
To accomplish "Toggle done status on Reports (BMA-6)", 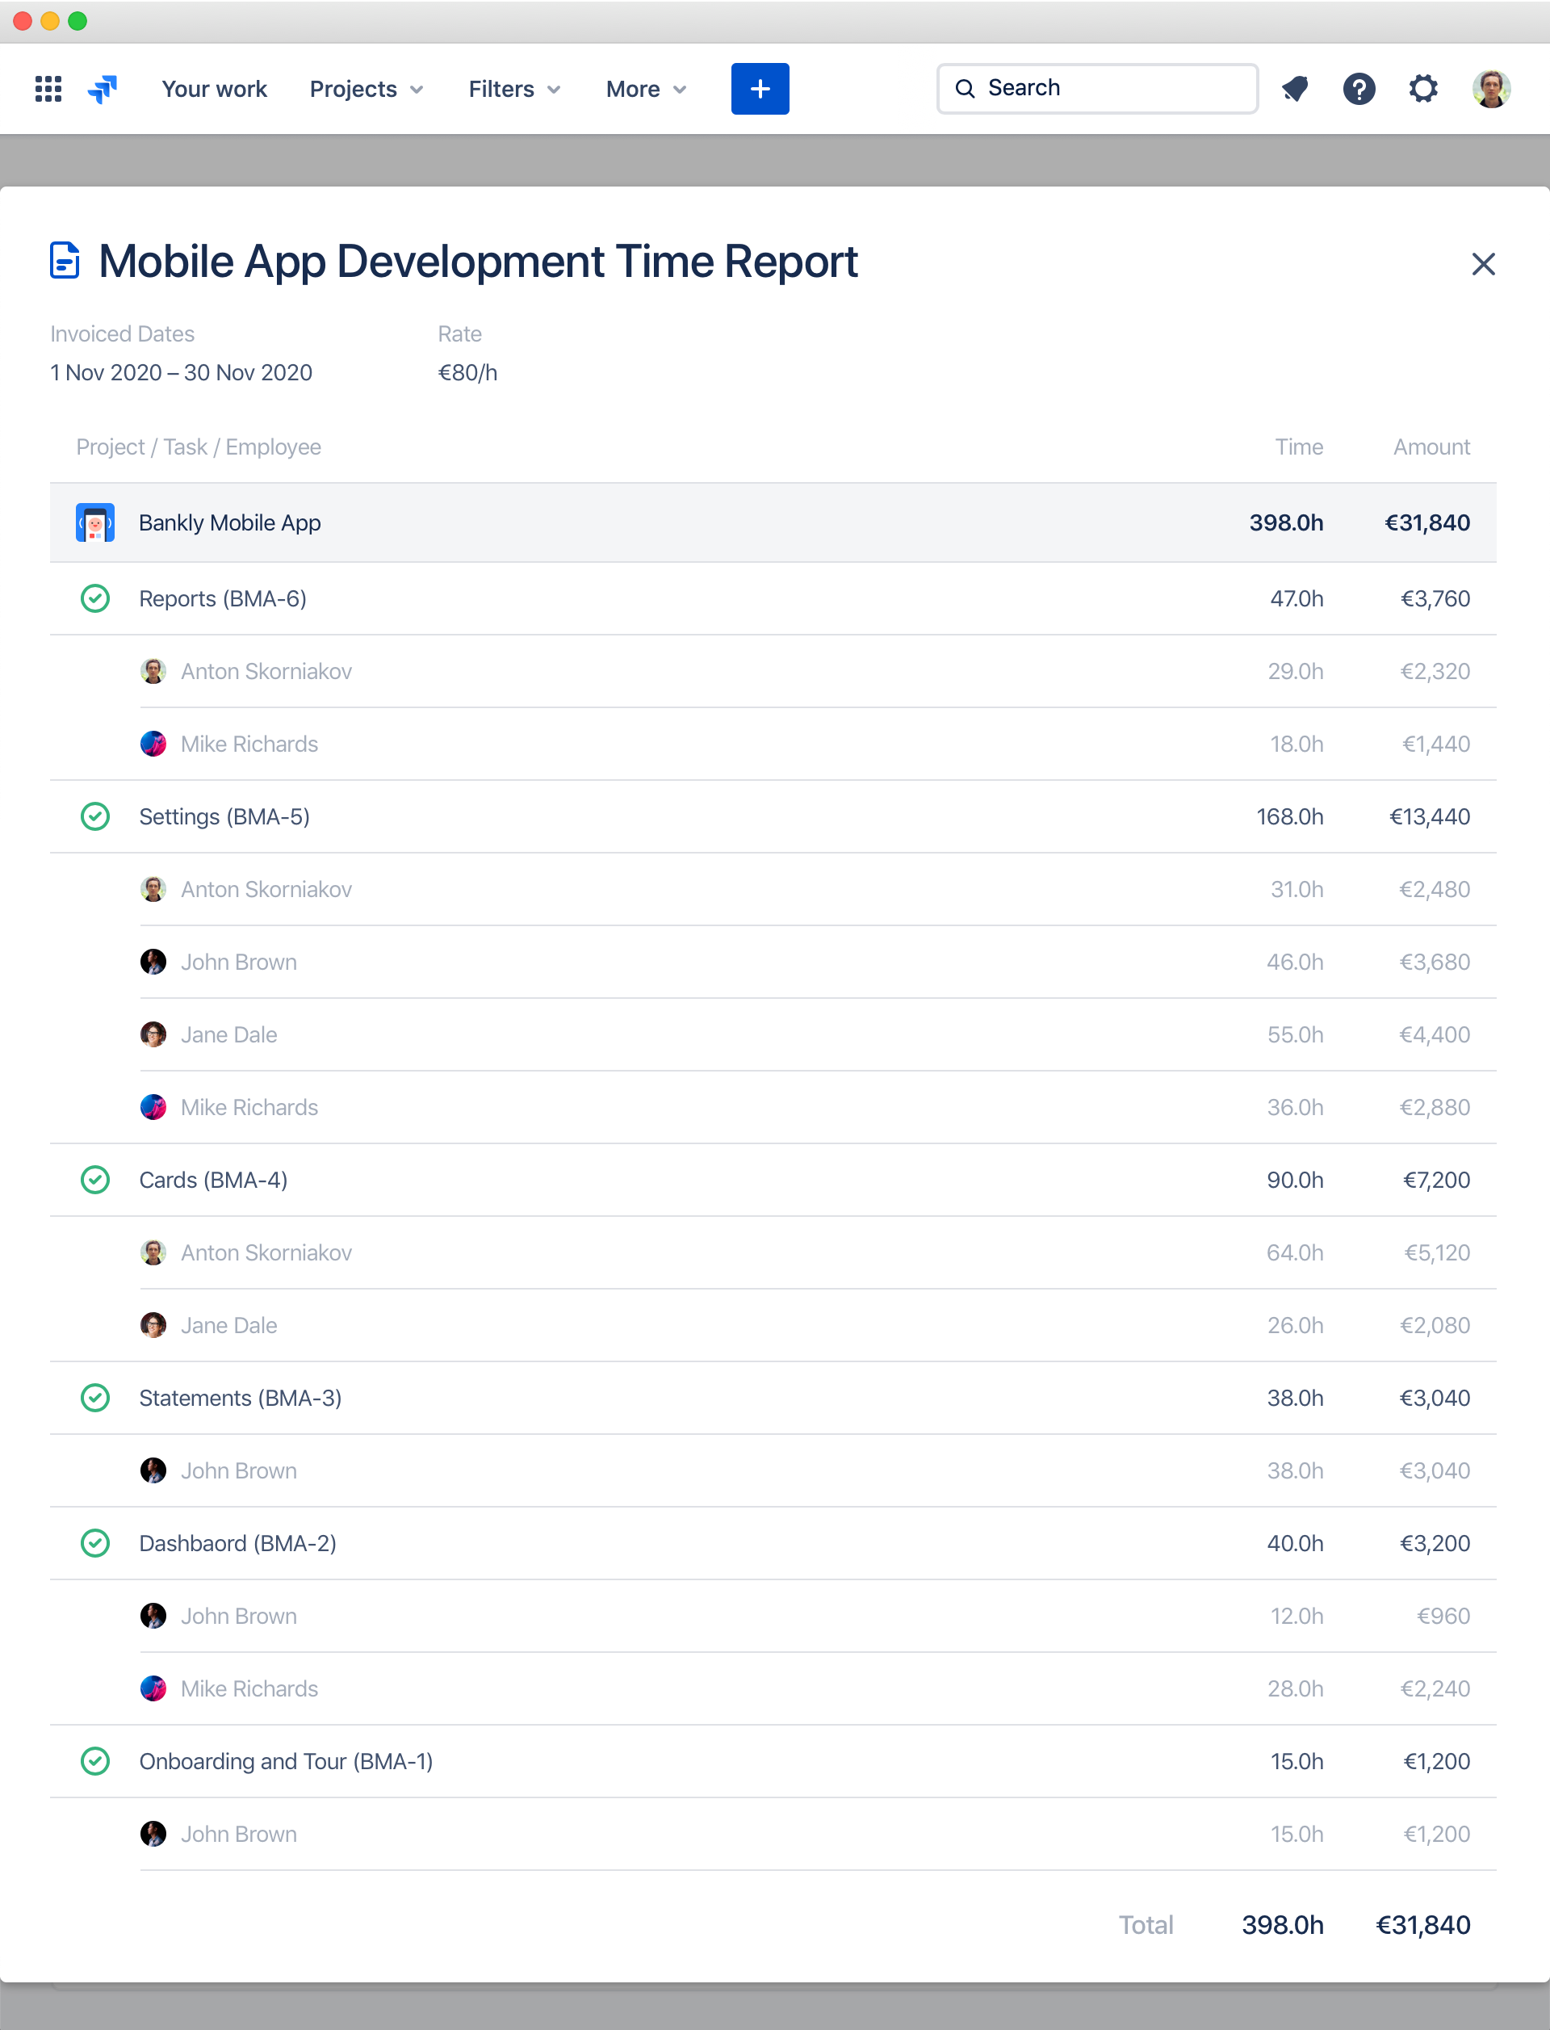I will [95, 598].
